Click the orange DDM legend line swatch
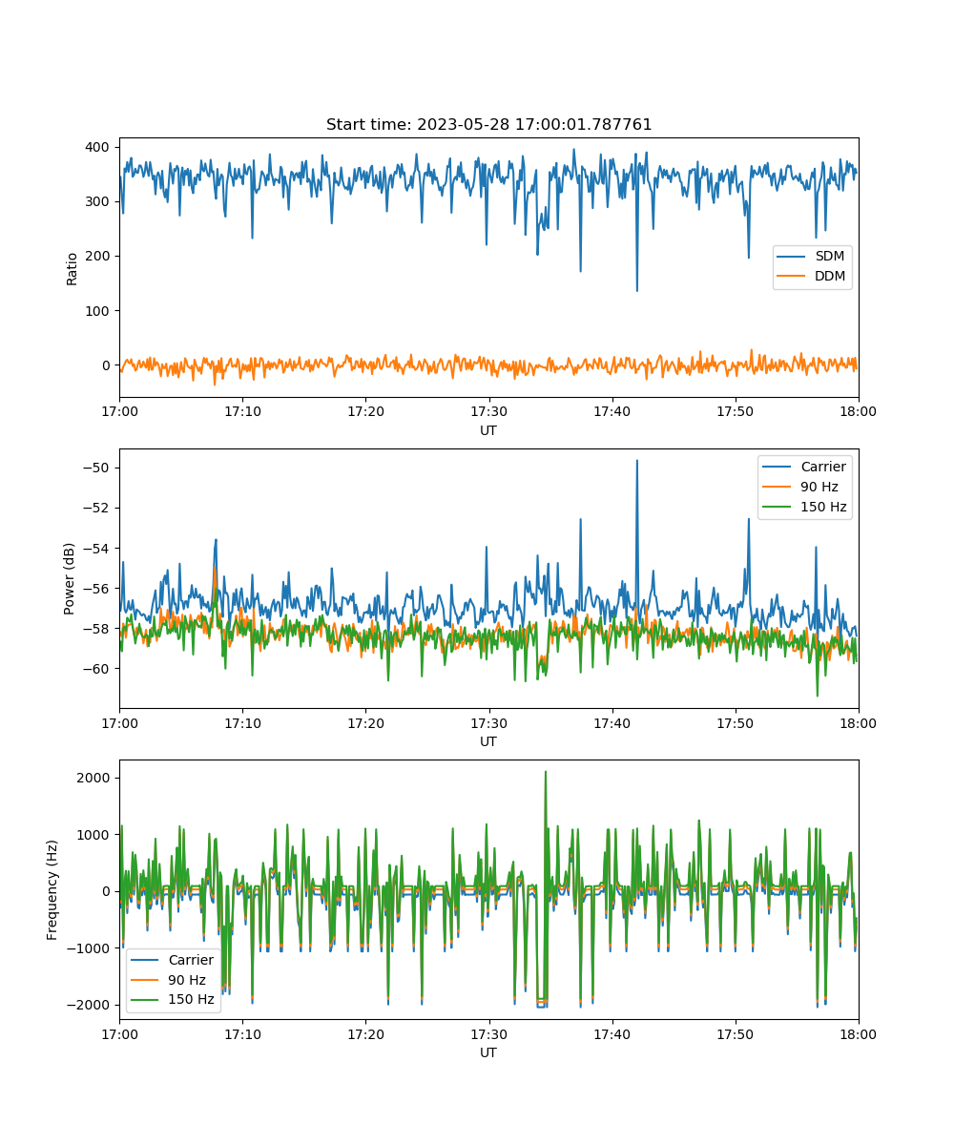954x1145 pixels. click(x=793, y=277)
